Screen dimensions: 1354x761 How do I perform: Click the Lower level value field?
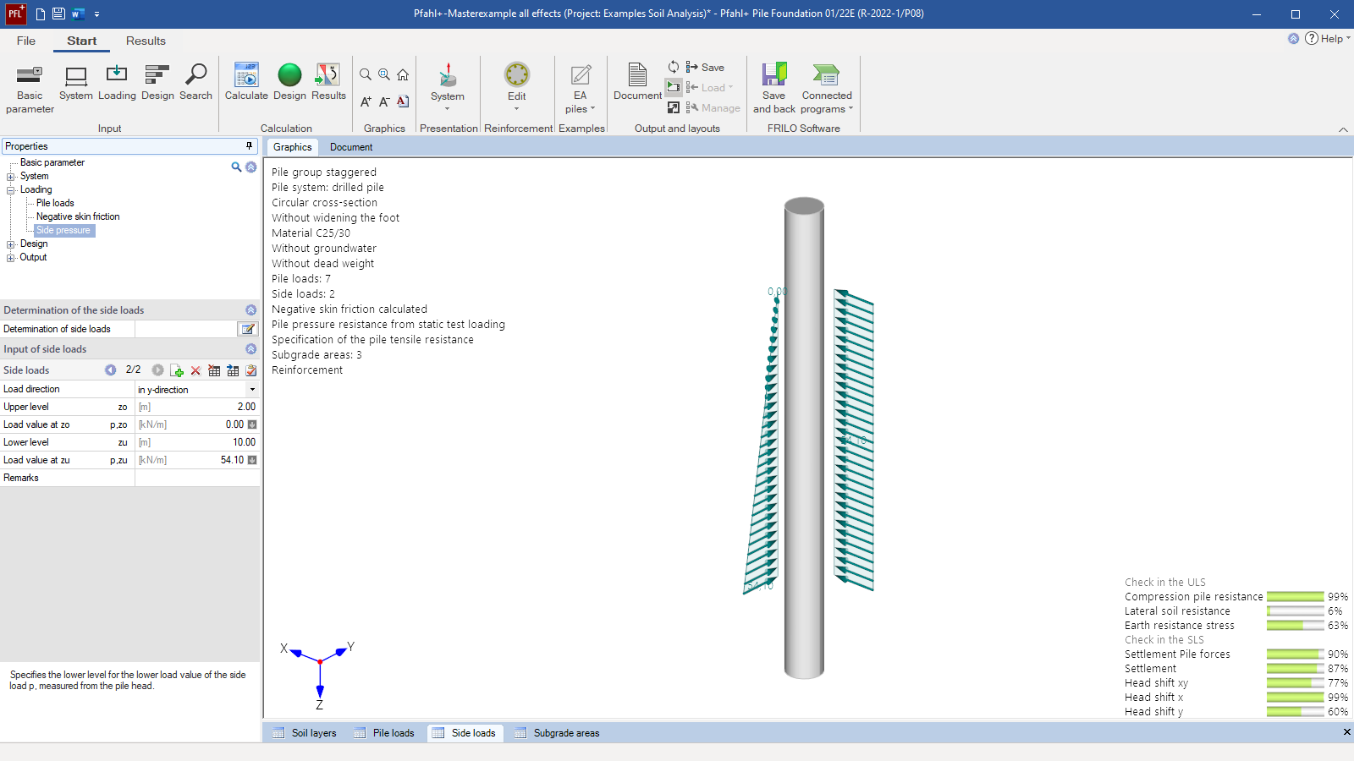(x=196, y=442)
